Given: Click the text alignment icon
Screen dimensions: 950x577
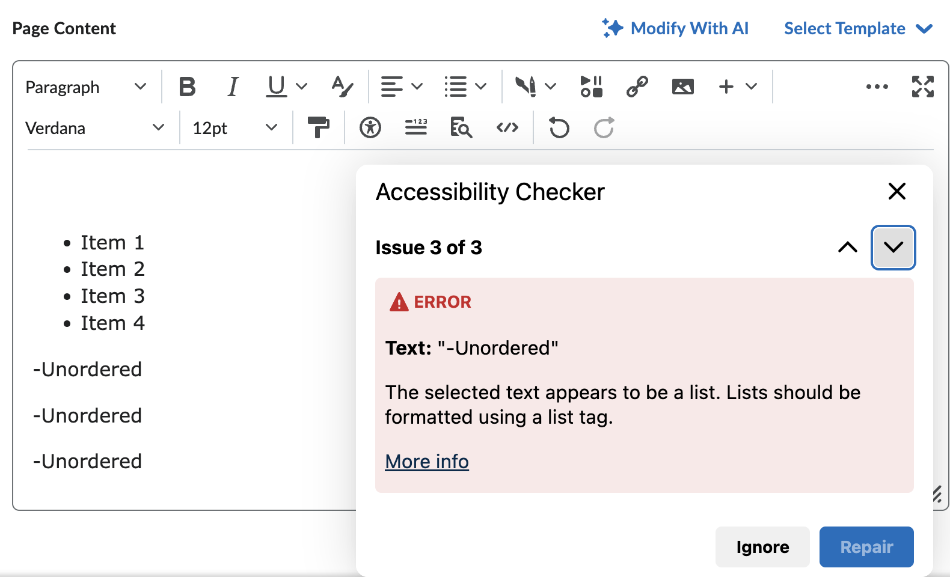Looking at the screenshot, I should (392, 87).
